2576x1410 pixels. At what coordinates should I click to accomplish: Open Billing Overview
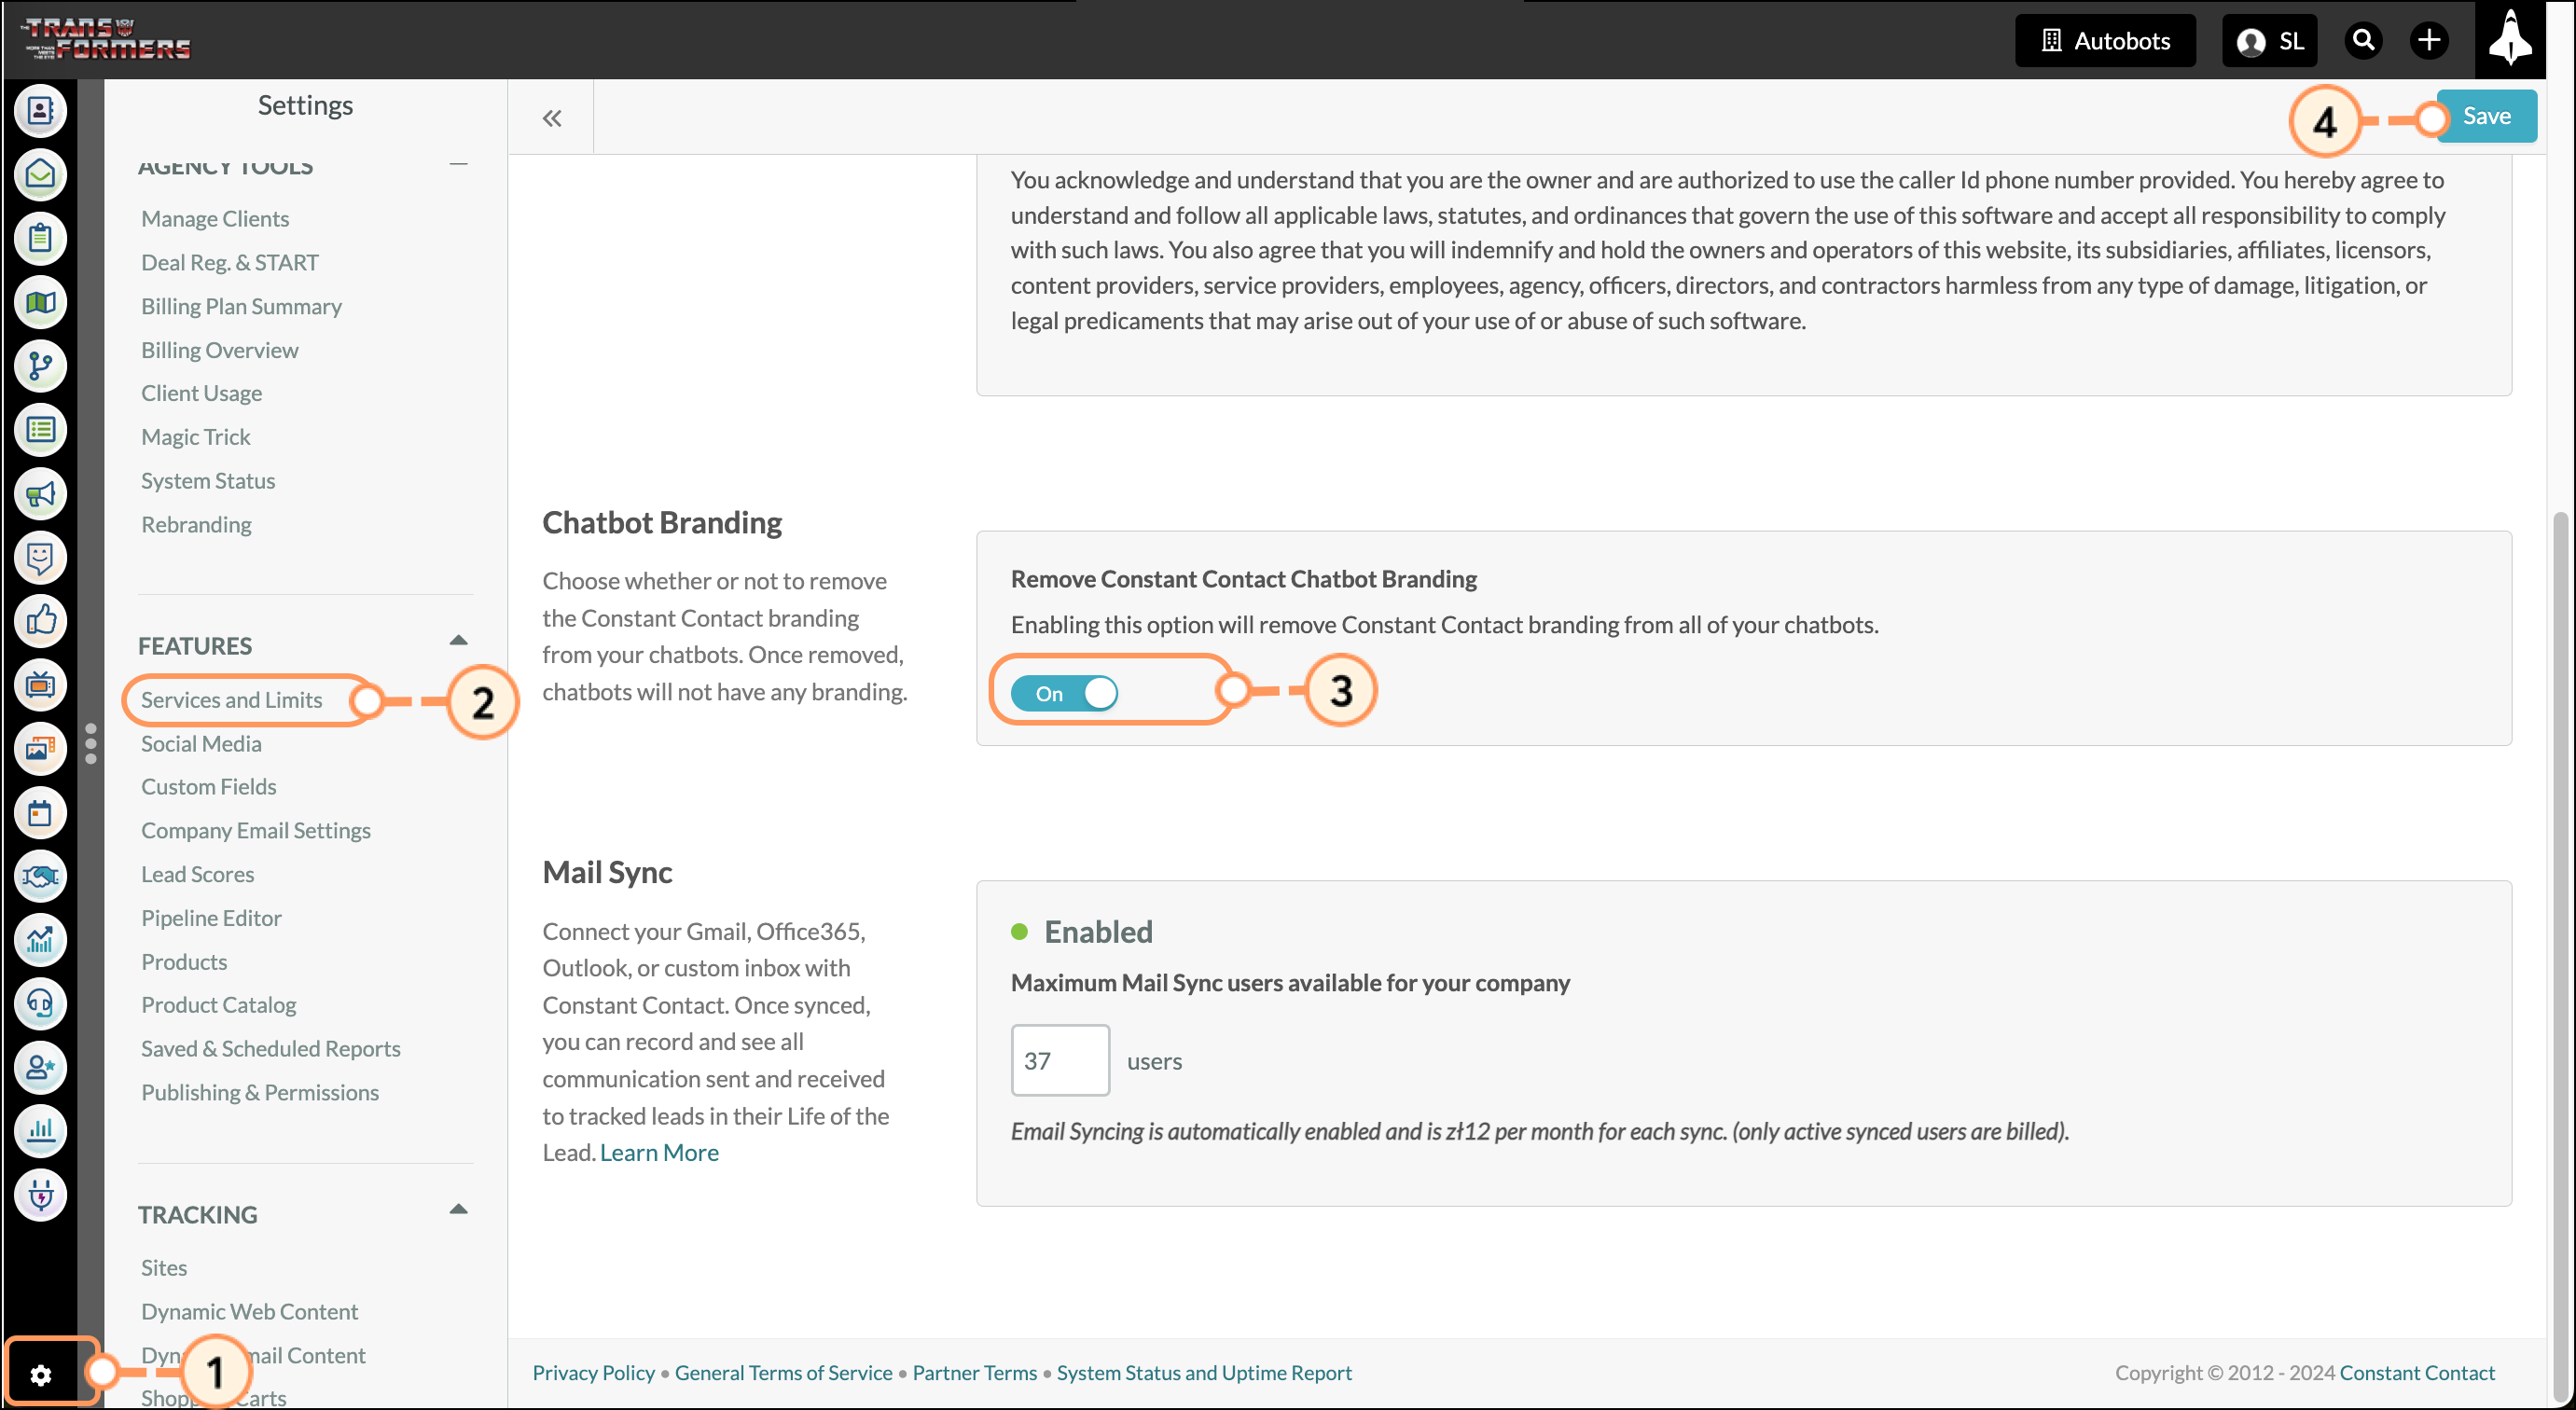click(220, 350)
